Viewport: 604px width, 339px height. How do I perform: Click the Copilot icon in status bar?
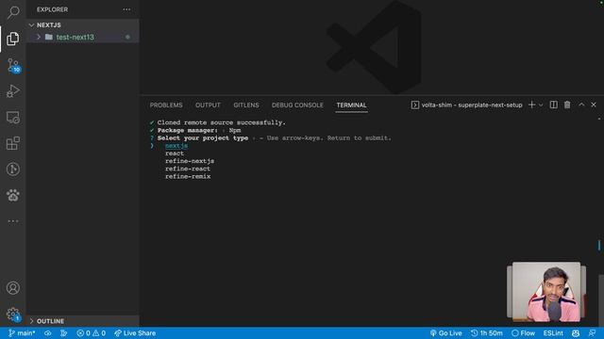point(576,333)
